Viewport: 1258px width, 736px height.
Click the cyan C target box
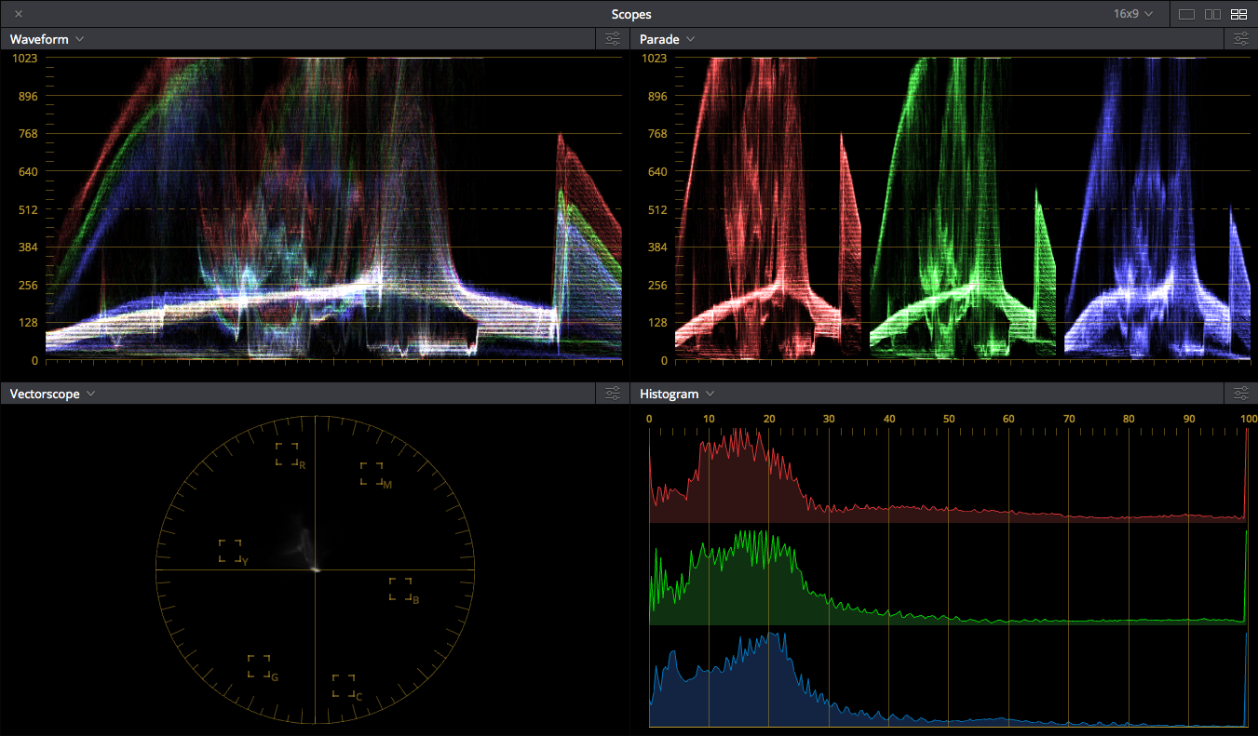pos(344,686)
